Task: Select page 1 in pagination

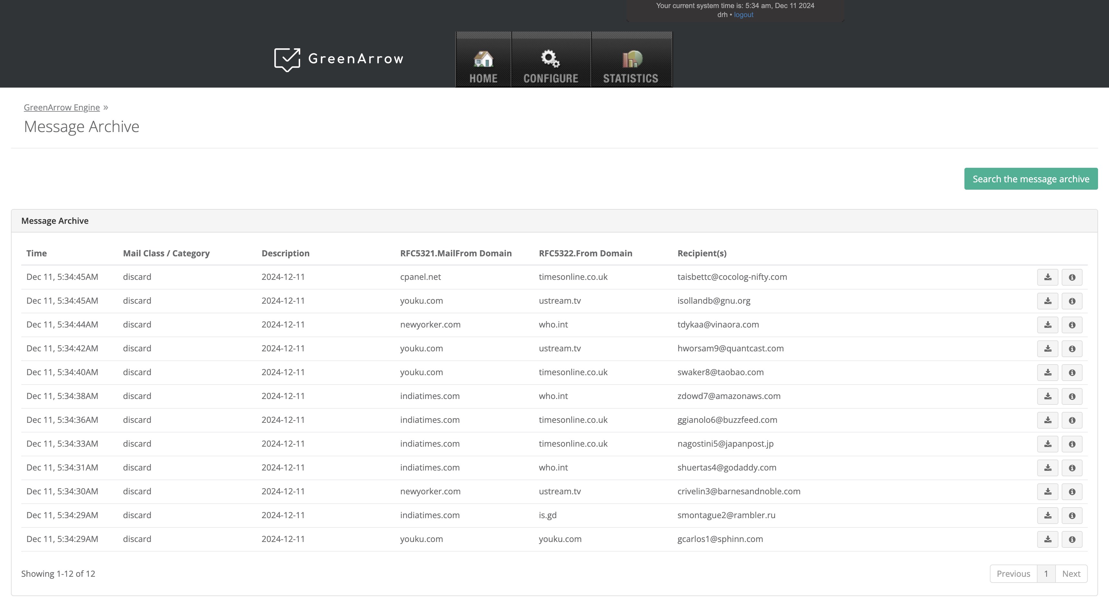Action: pyautogui.click(x=1046, y=574)
